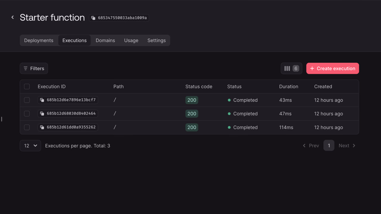Screen dimensions: 381x214
Task: Copy execution ID 685b12d61dd0a9355262
Action: [x=68, y=127]
